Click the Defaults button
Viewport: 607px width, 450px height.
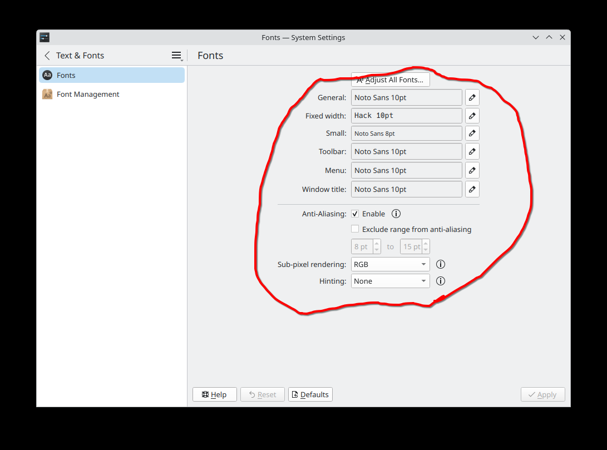point(310,394)
